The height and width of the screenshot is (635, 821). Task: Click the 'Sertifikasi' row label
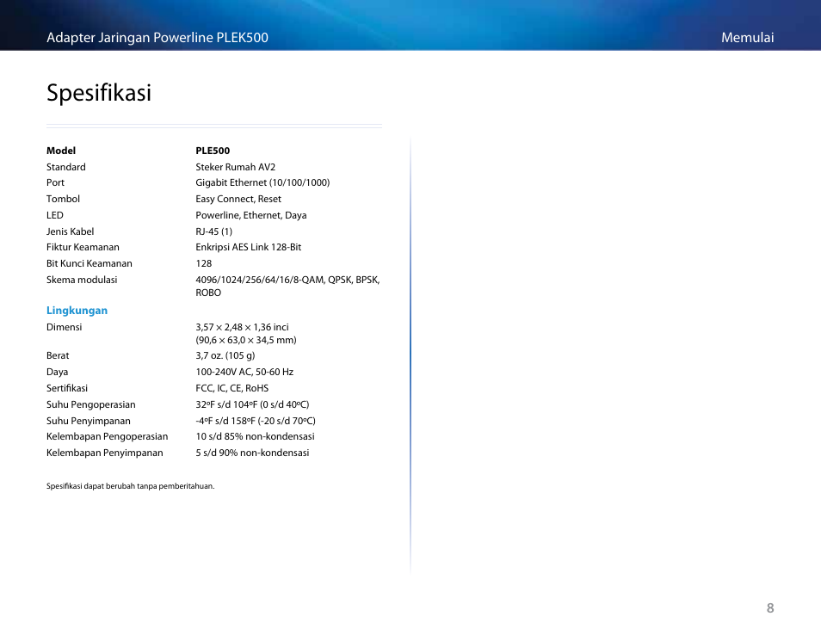(x=67, y=388)
